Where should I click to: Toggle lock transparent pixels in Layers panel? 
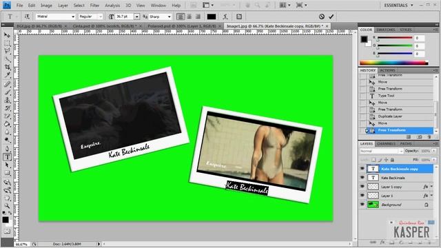pos(373,160)
